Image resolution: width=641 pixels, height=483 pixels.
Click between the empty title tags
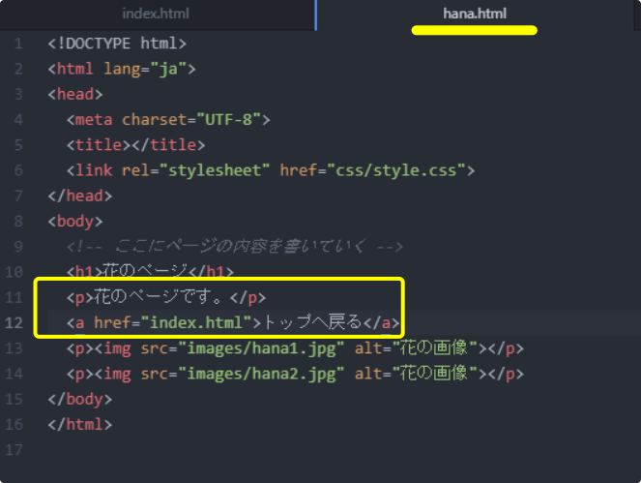(x=131, y=145)
